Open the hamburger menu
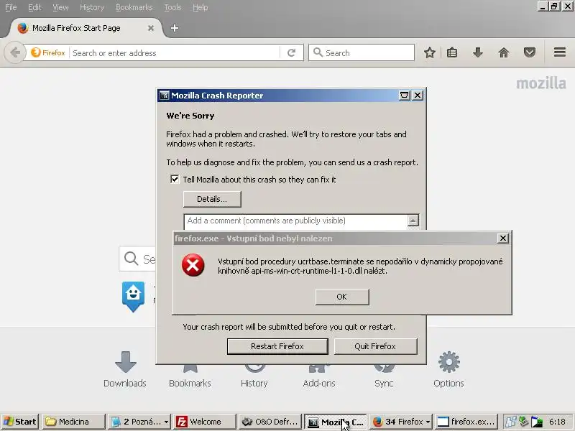This screenshot has width=575, height=431. tap(560, 52)
